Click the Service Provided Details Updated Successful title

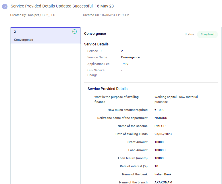point(52,6)
